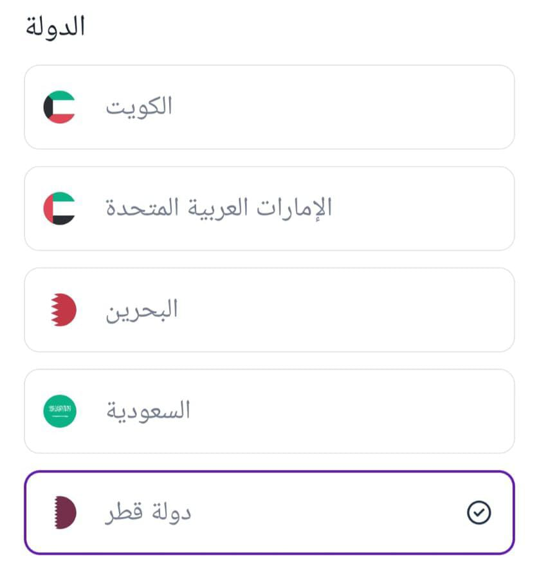The image size is (539, 578).
Task: Click the دولة قطر text label
Action: [148, 512]
